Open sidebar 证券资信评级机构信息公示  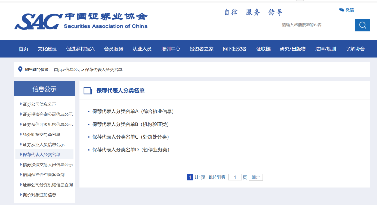[47, 125]
